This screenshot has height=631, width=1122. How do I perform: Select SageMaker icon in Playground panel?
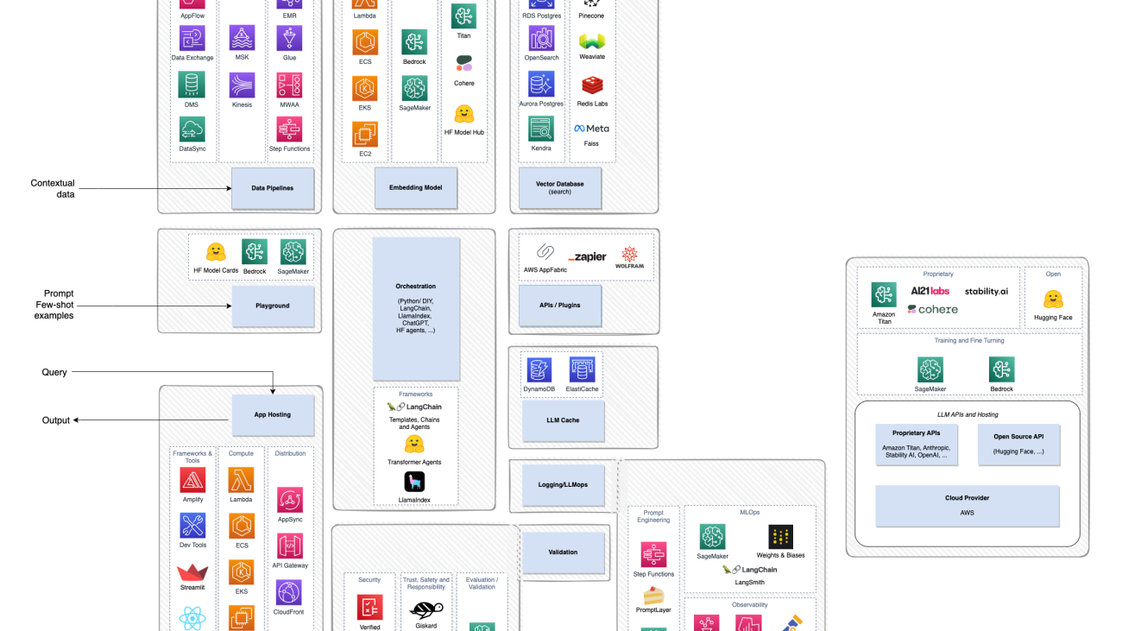[x=293, y=252]
